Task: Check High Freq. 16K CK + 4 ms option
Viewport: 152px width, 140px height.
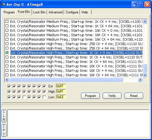Action: point(7,70)
